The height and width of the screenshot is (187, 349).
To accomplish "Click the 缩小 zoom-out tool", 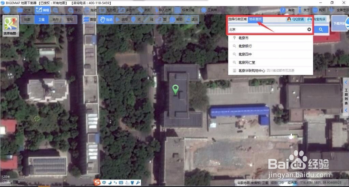I will click(x=74, y=10).
